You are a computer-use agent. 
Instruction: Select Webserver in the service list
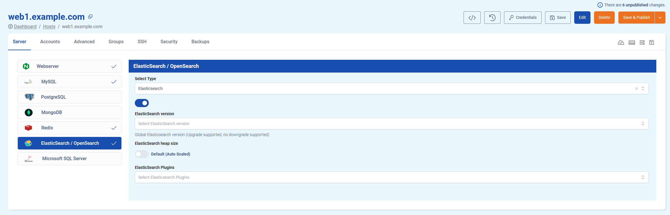tap(70, 66)
